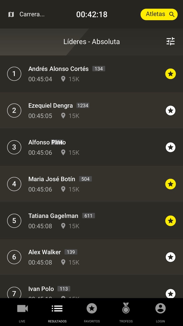Tap the location pin for Alex Walker
This screenshot has width=183, height=326.
tap(63, 262)
